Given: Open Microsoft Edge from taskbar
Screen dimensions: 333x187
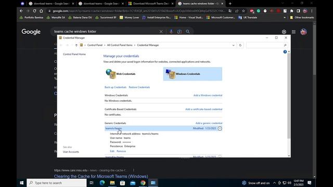Looking at the screenshot, I should coord(102,183).
